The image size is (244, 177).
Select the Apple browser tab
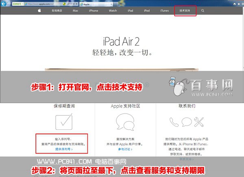96,4
